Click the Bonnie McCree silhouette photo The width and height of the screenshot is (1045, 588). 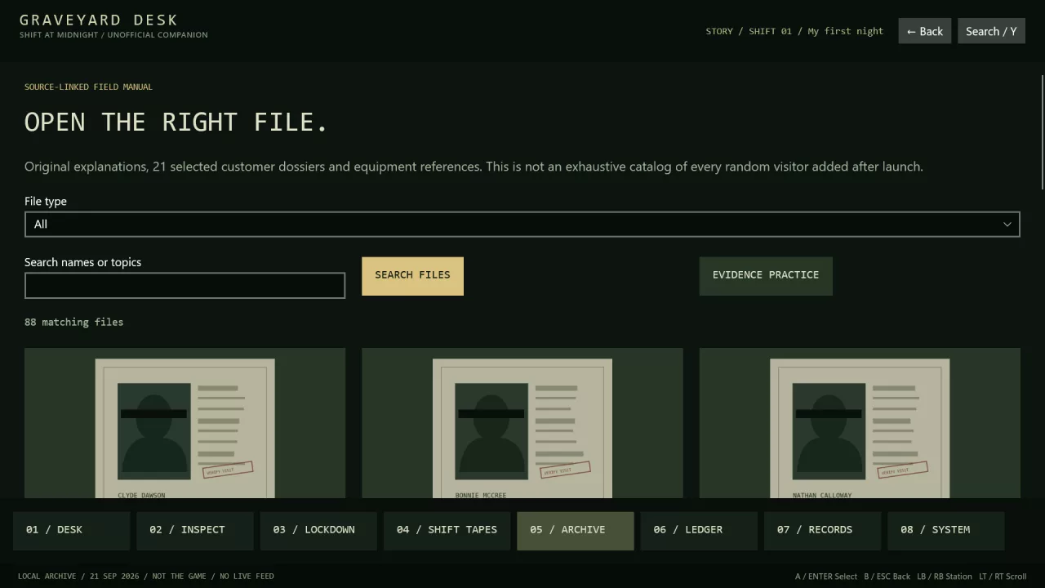491,431
